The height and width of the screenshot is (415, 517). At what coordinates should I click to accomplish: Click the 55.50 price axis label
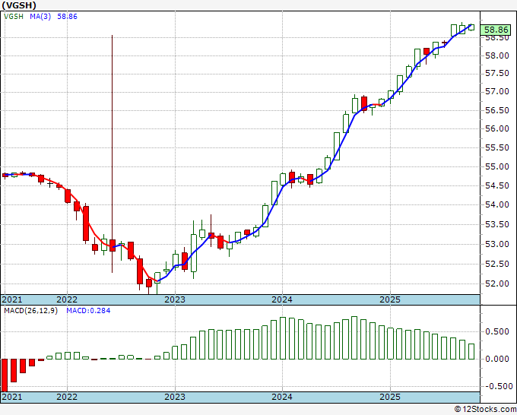(x=497, y=147)
